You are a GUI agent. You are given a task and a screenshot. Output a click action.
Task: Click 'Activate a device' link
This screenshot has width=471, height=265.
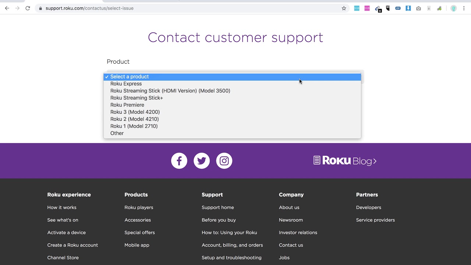coord(66,232)
